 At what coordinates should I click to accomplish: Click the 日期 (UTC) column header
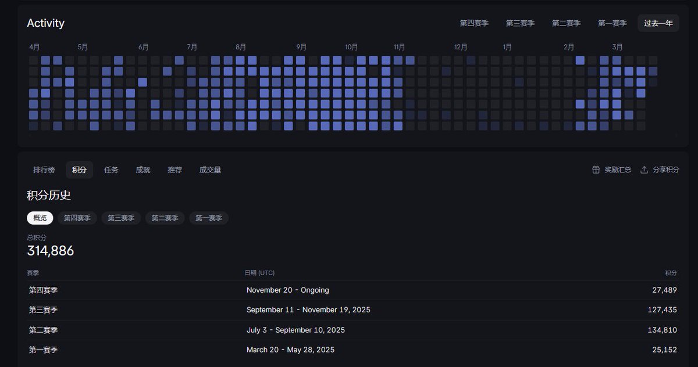coord(259,272)
